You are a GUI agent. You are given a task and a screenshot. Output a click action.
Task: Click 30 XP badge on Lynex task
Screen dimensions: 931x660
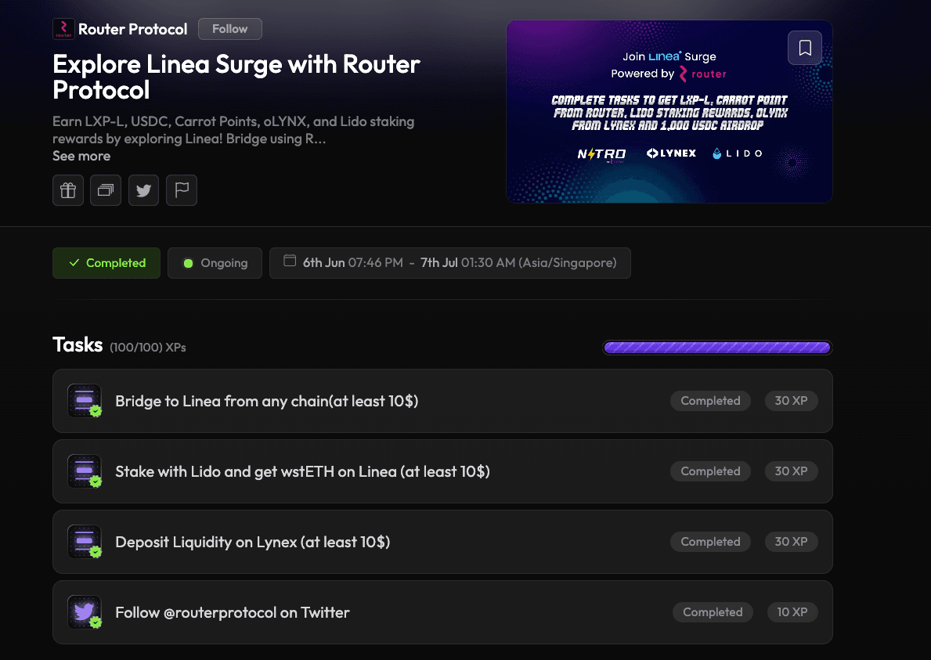791,542
